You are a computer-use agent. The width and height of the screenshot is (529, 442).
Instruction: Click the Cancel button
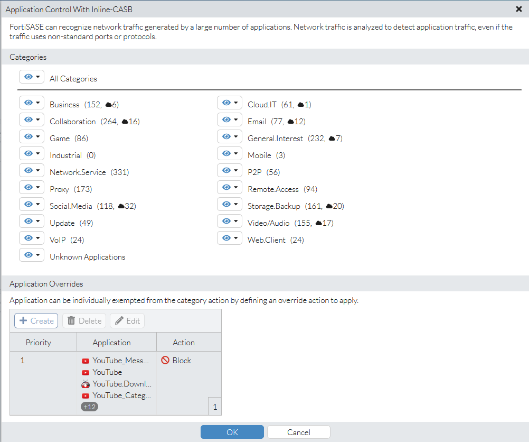coord(298,431)
